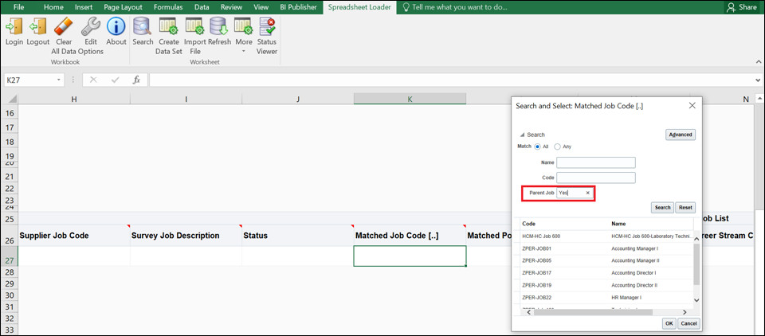Close the Search and Select dialog
This screenshot has width=765, height=336.
692,105
